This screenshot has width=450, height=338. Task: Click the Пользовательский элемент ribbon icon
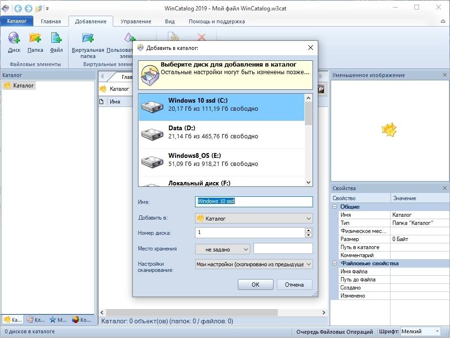pyautogui.click(x=129, y=38)
